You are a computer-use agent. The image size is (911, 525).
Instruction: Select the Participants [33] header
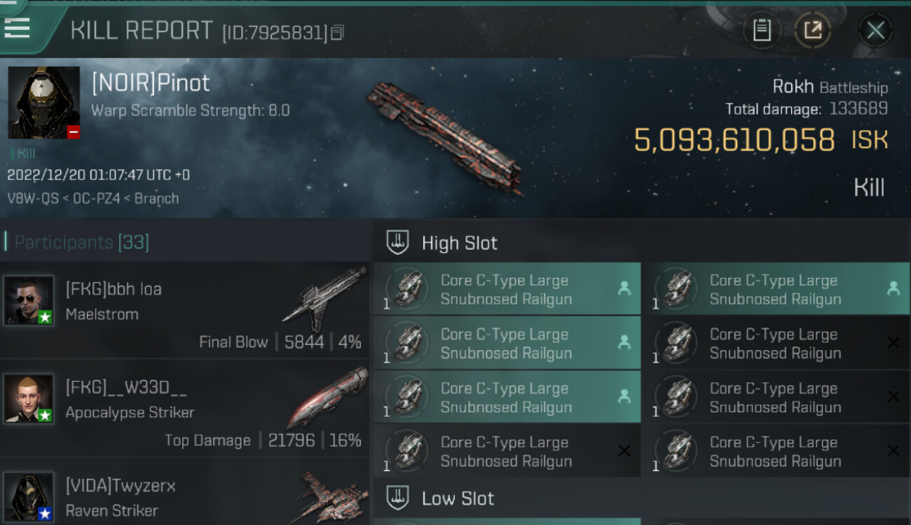pos(81,242)
